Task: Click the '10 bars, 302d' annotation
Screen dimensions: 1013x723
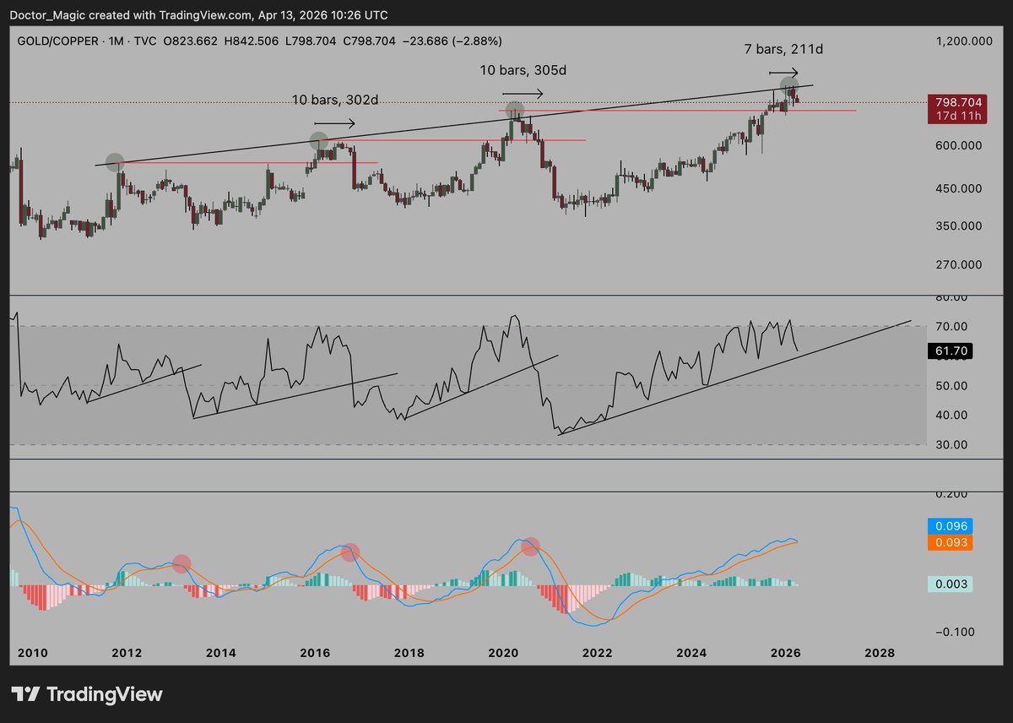Action: pos(335,100)
